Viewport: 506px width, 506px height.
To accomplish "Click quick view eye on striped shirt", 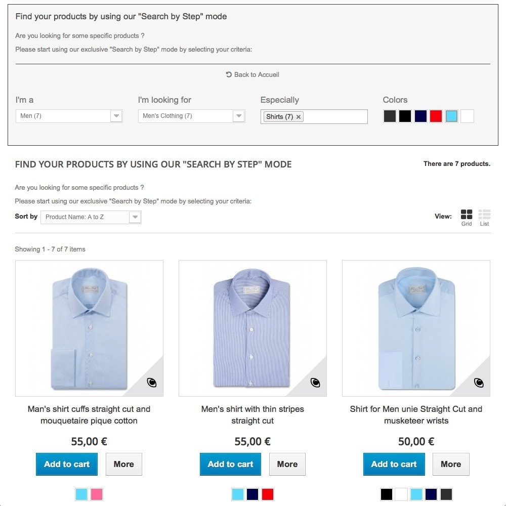I will (315, 383).
